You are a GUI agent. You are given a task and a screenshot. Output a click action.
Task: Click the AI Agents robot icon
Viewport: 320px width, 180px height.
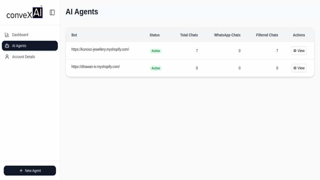coord(7,46)
